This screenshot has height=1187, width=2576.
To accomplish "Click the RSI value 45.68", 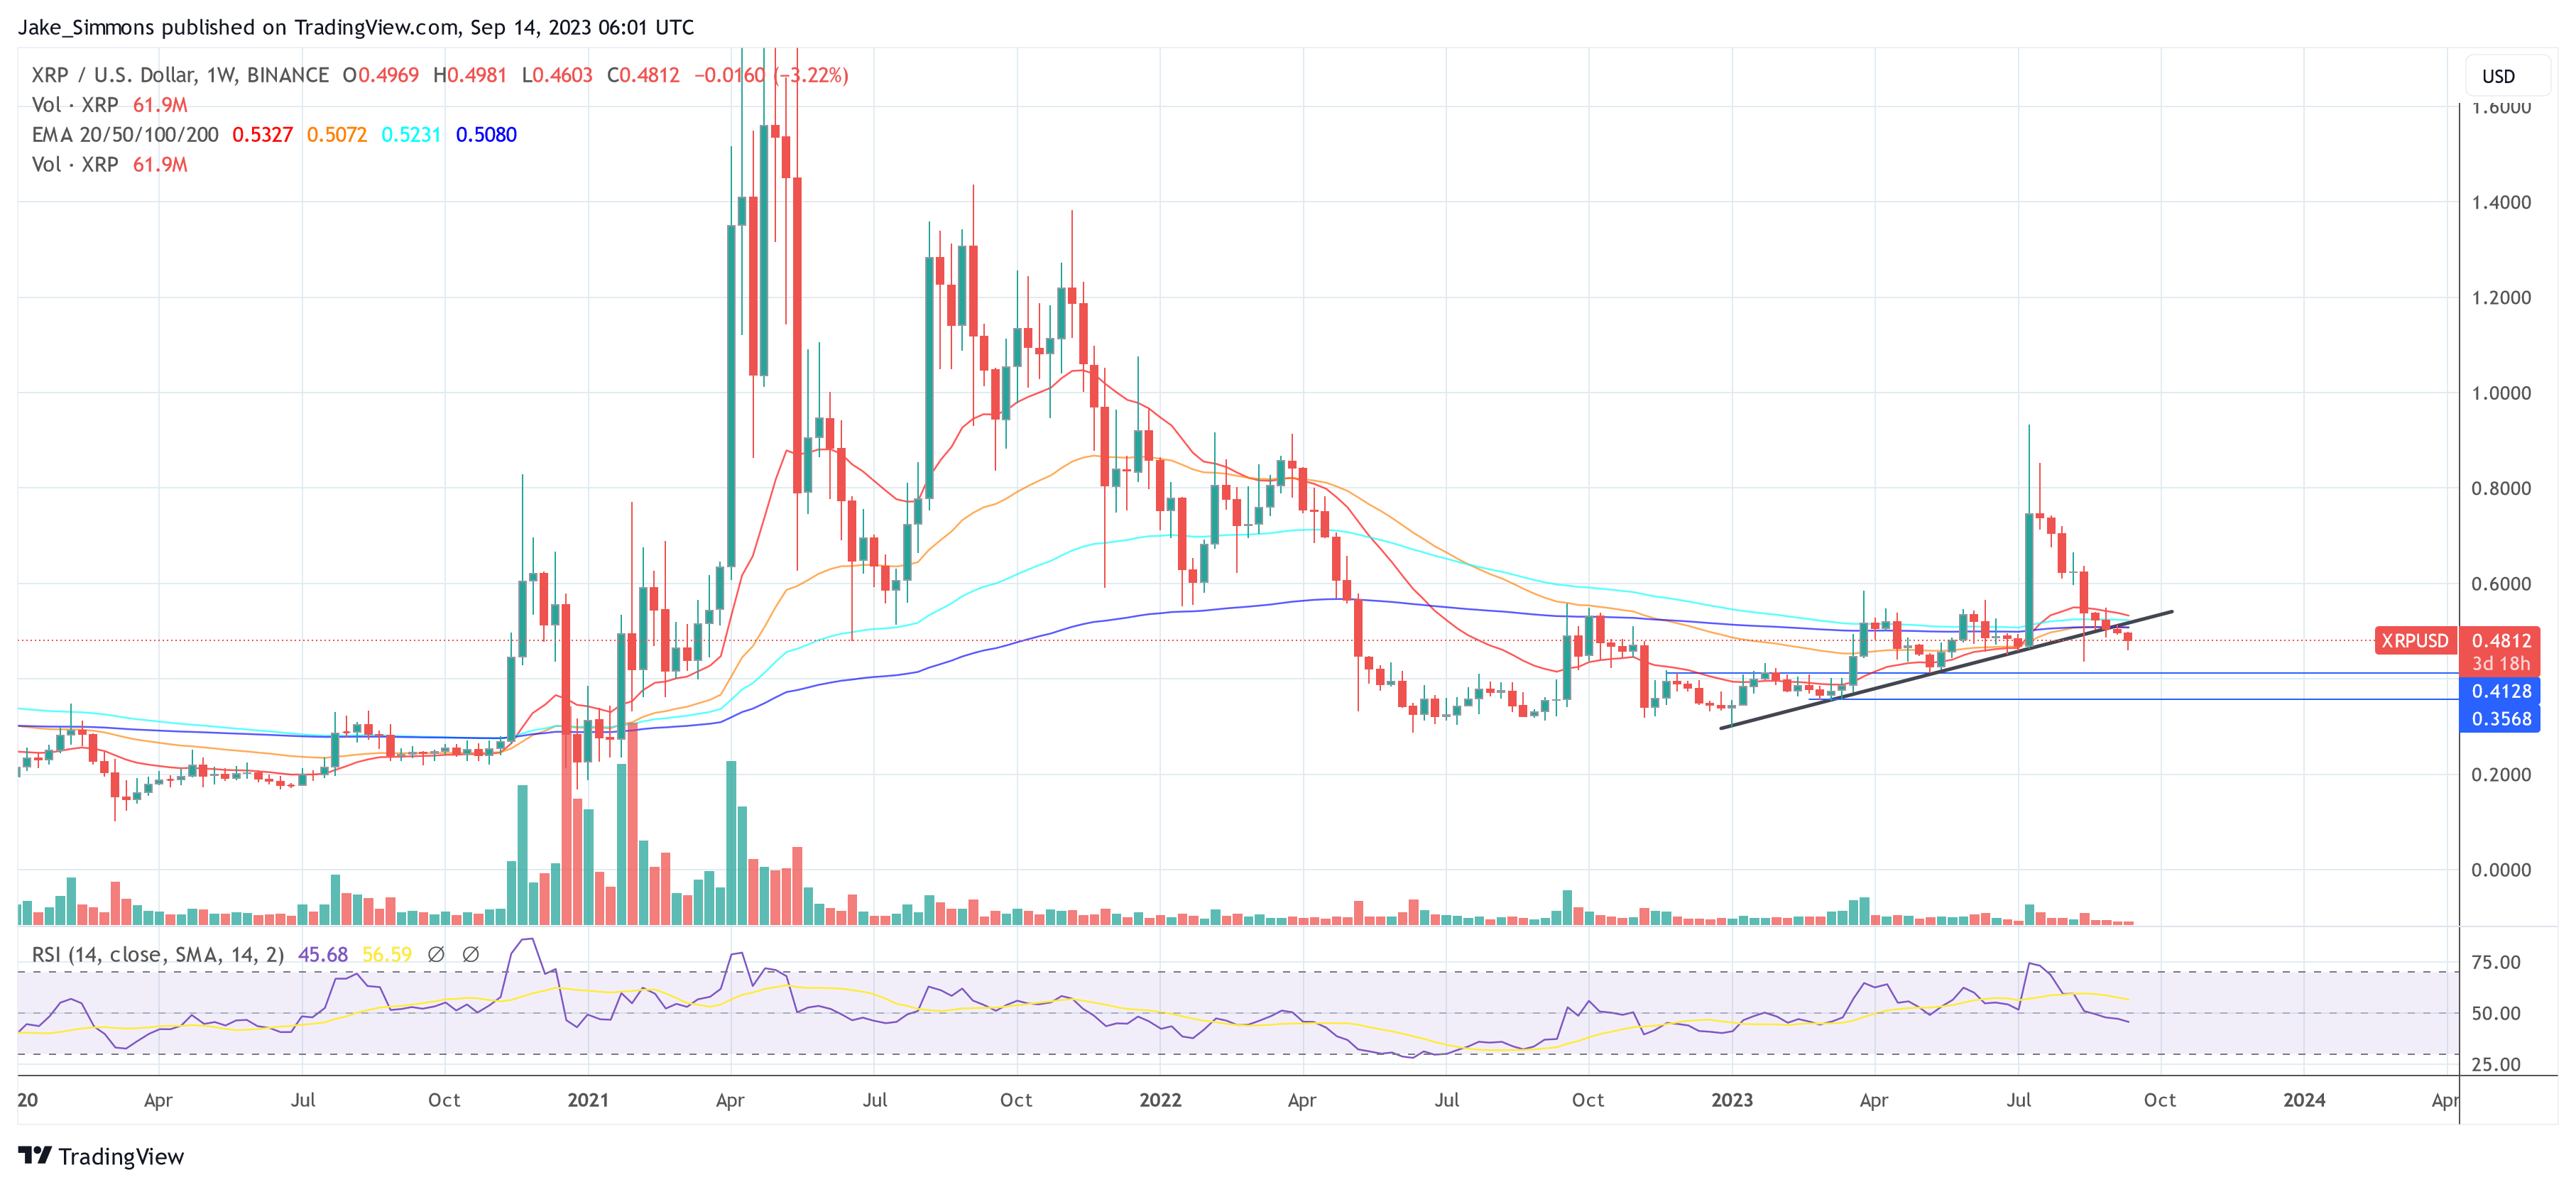I will [x=323, y=955].
